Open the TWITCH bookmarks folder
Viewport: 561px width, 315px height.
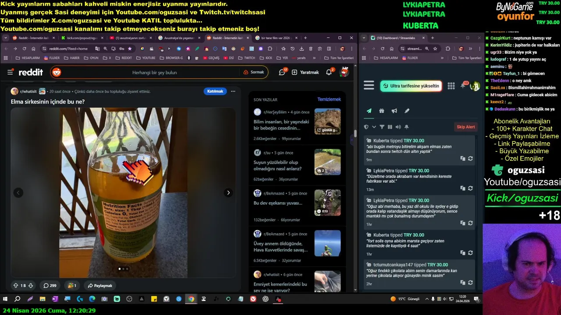[247, 58]
